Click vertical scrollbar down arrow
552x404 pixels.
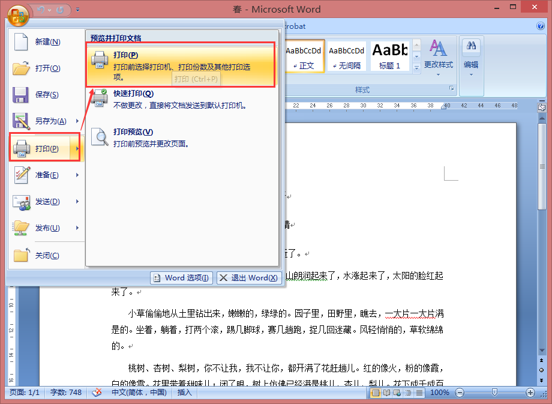point(542,350)
